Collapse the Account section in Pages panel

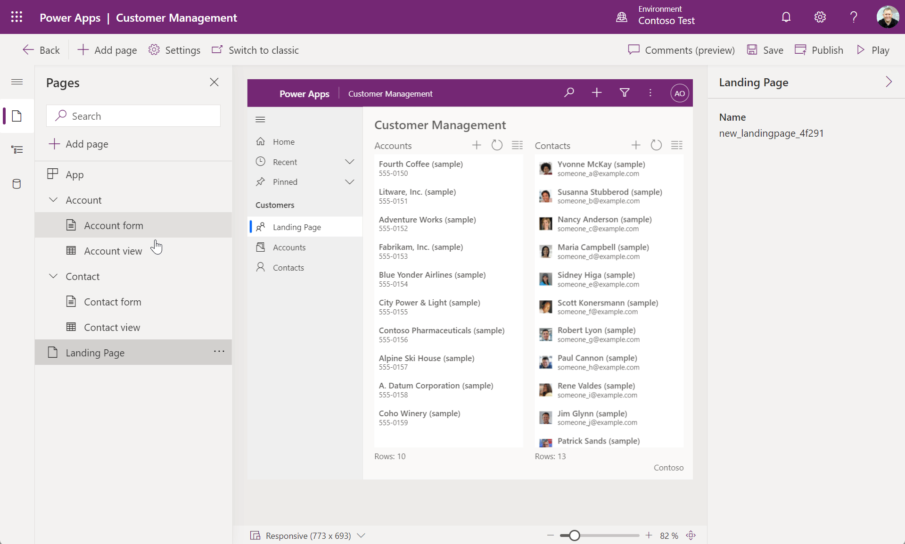53,200
